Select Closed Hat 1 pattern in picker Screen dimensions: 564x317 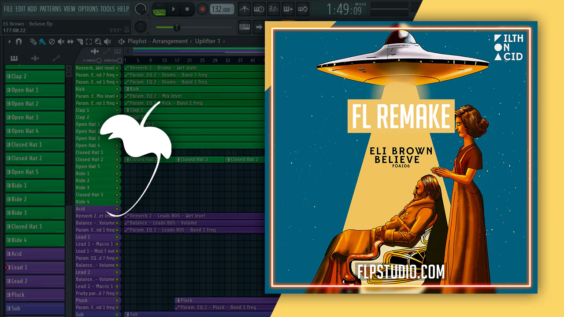coord(35,144)
